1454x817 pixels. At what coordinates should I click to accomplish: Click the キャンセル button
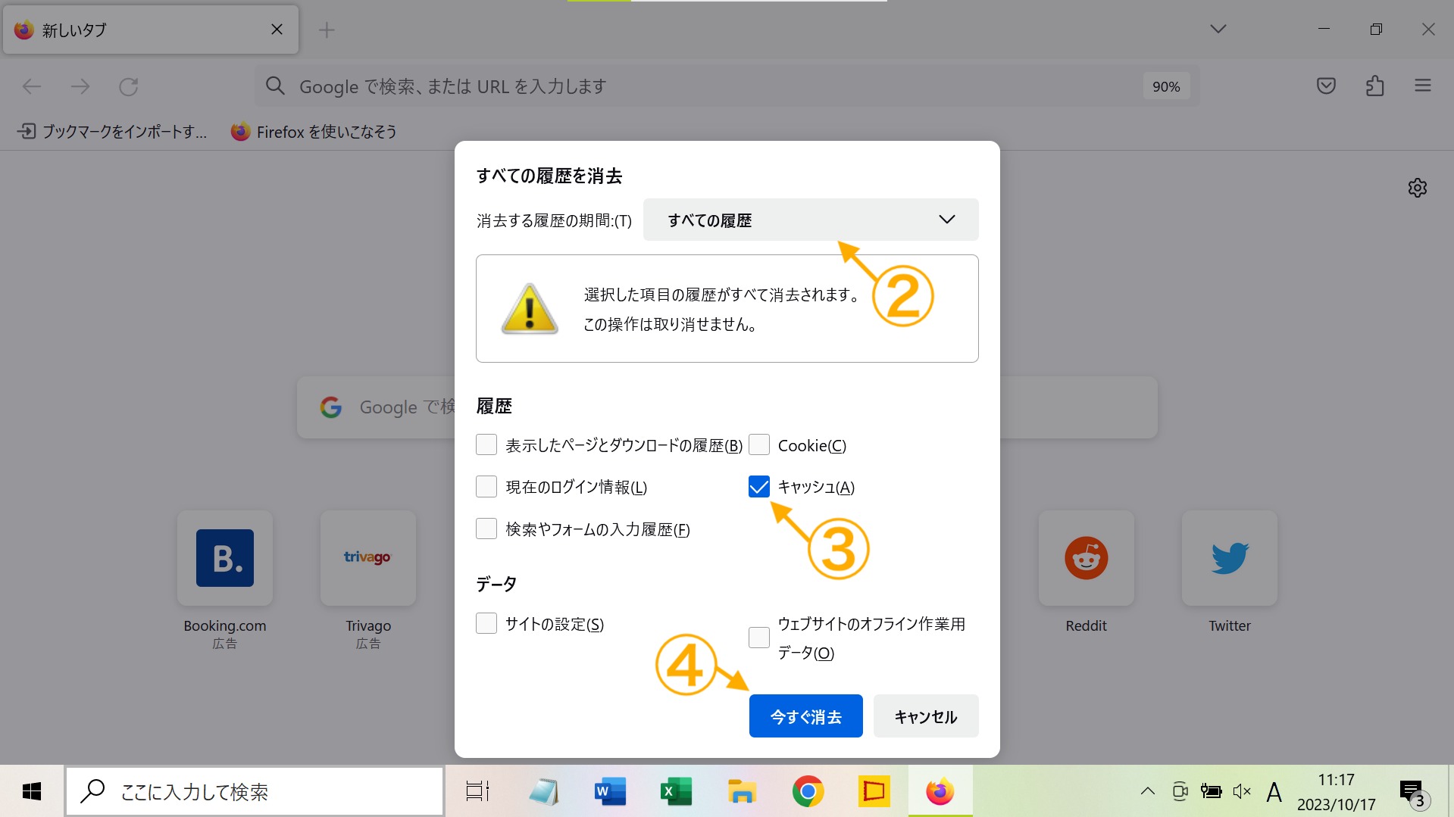click(926, 716)
